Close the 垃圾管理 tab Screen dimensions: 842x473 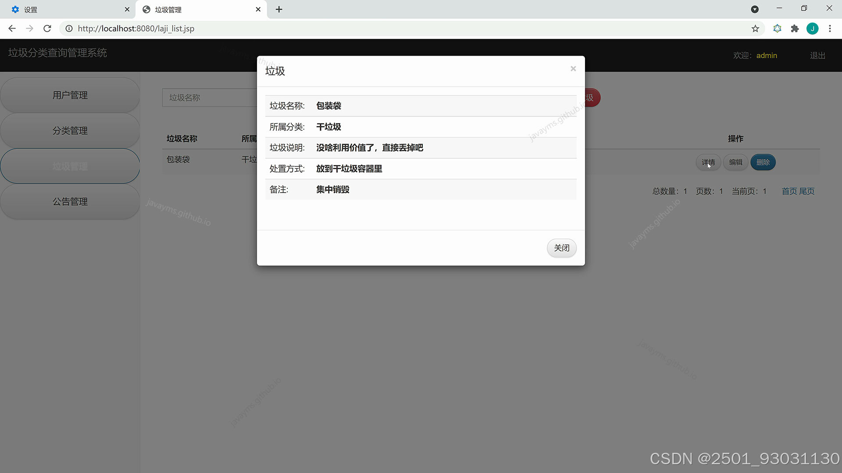point(258,9)
